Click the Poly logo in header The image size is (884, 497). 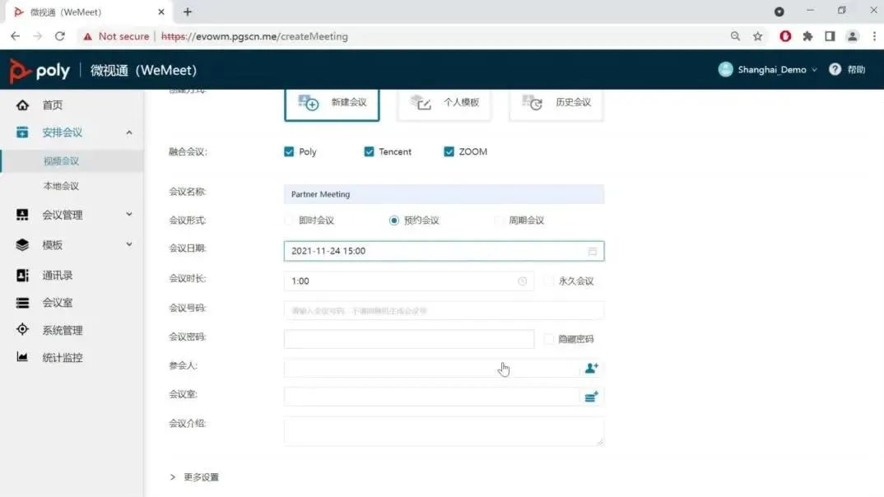coord(40,71)
